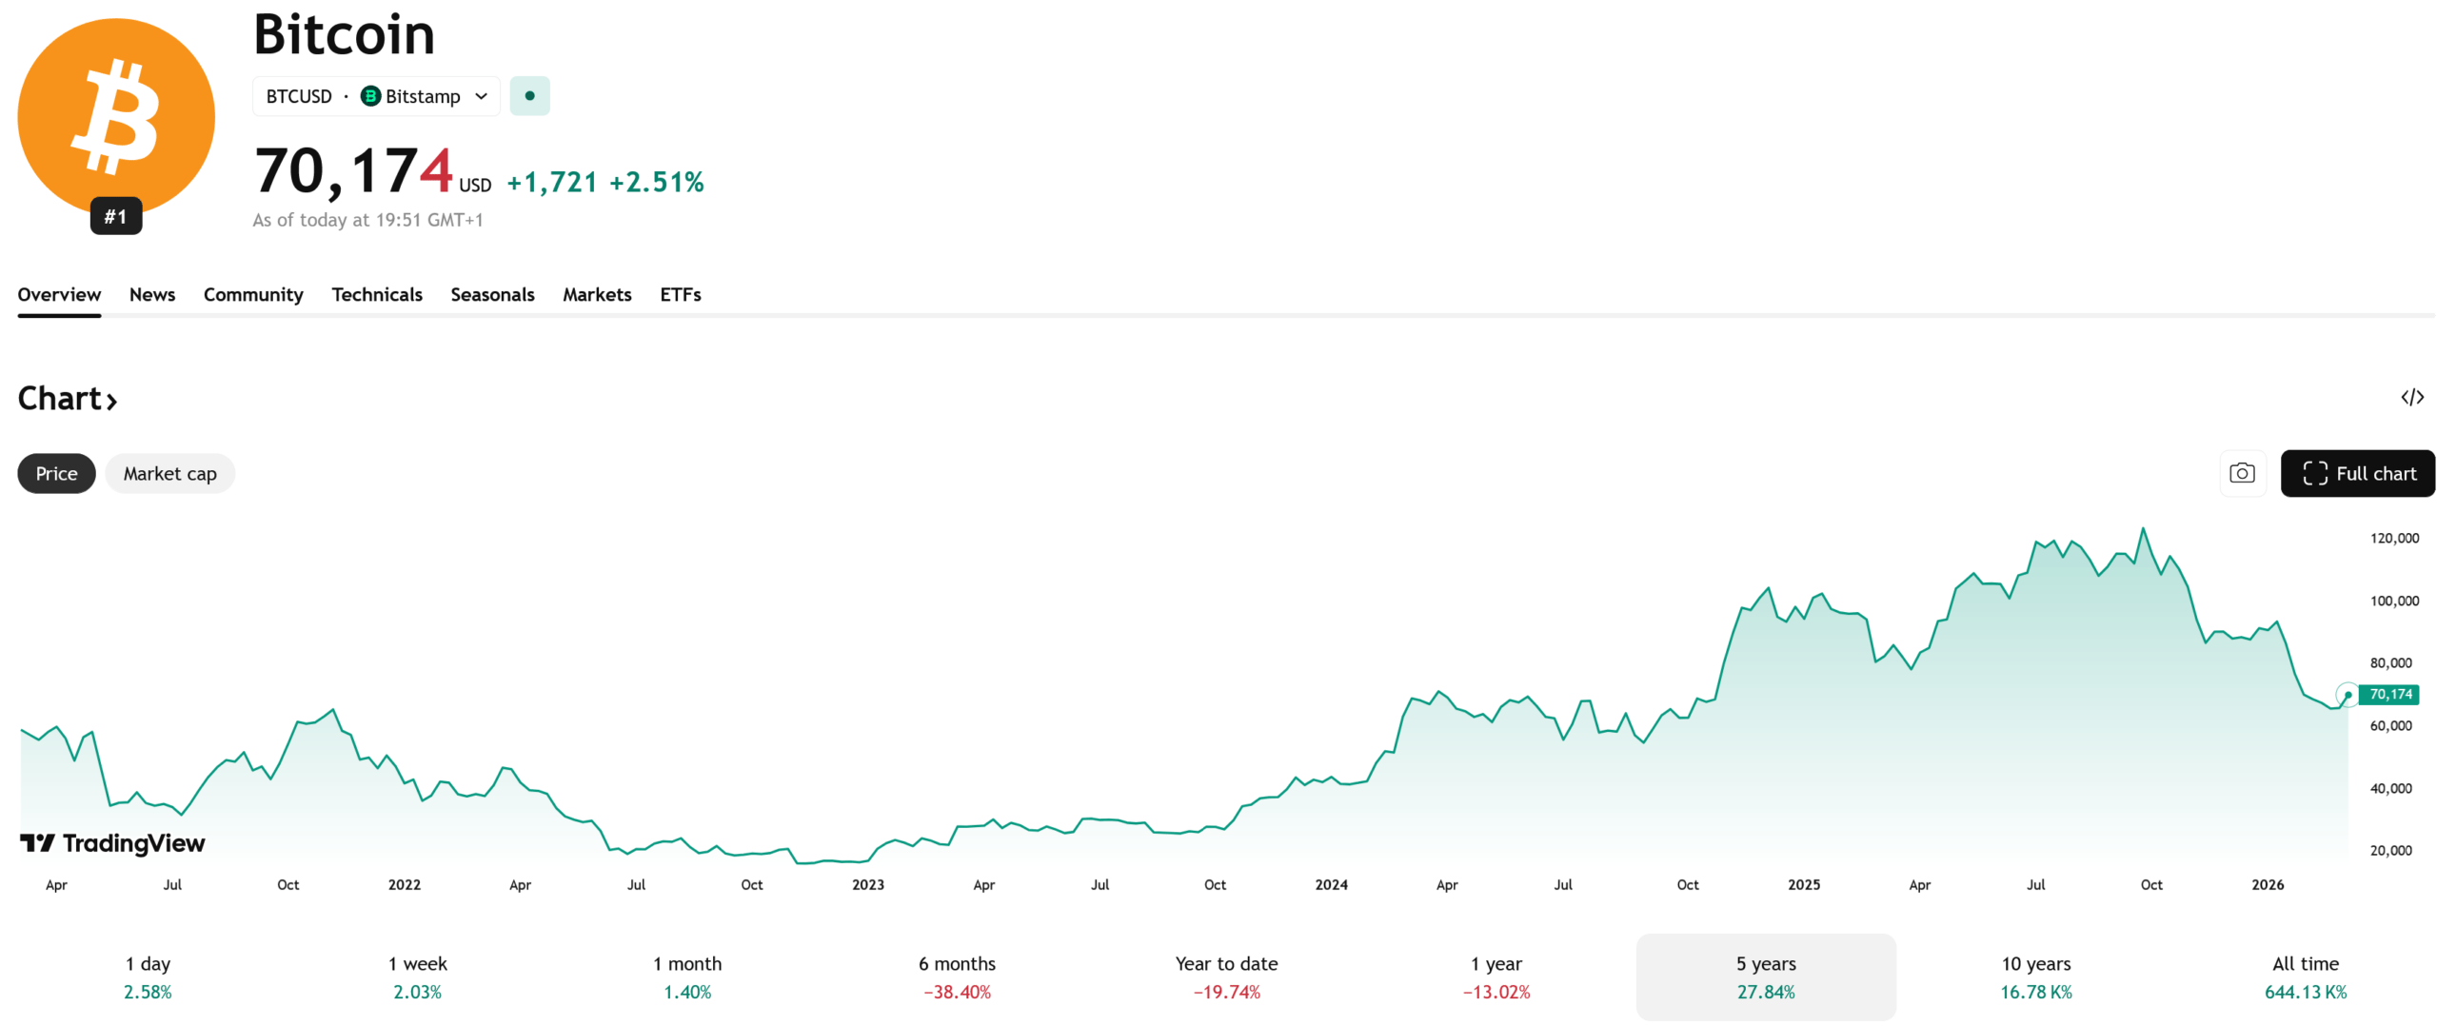The image size is (2437, 1026).
Task: Select the All time range option
Action: point(2307,977)
